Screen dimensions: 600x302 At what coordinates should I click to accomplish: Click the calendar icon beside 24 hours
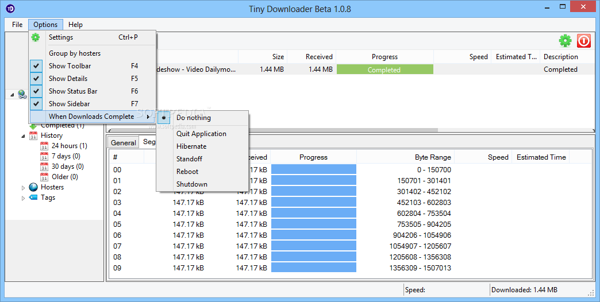pyautogui.click(x=44, y=146)
